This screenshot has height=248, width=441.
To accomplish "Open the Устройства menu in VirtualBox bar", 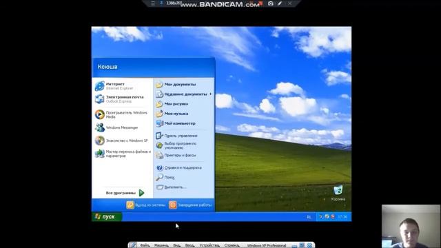I will 209,245.
